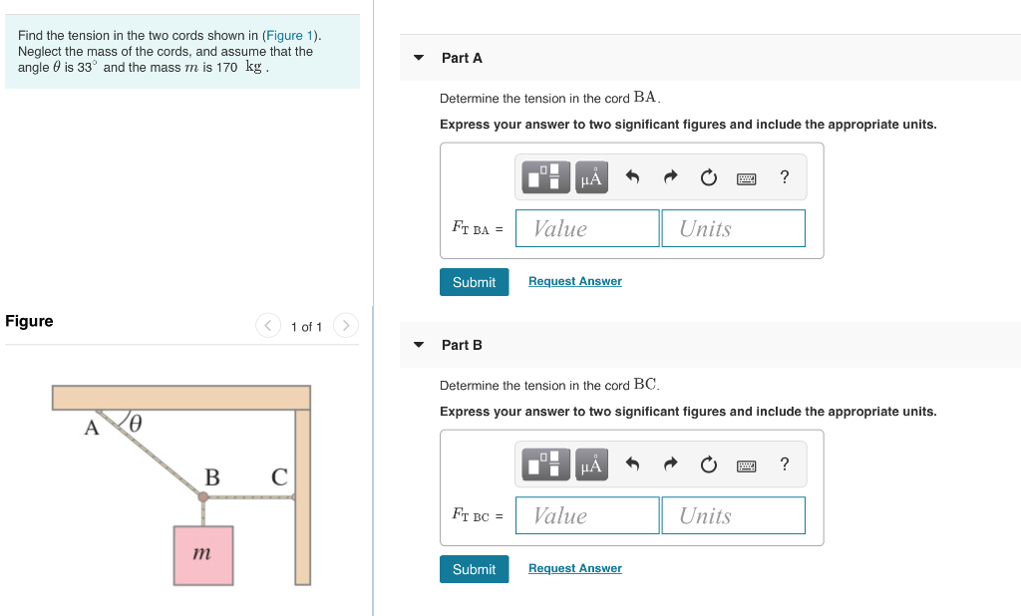Submit your answer for Part B
The height and width of the screenshot is (616, 1021).
474,569
